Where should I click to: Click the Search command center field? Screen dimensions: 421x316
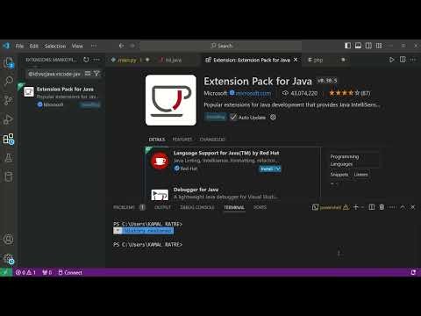click(221, 46)
